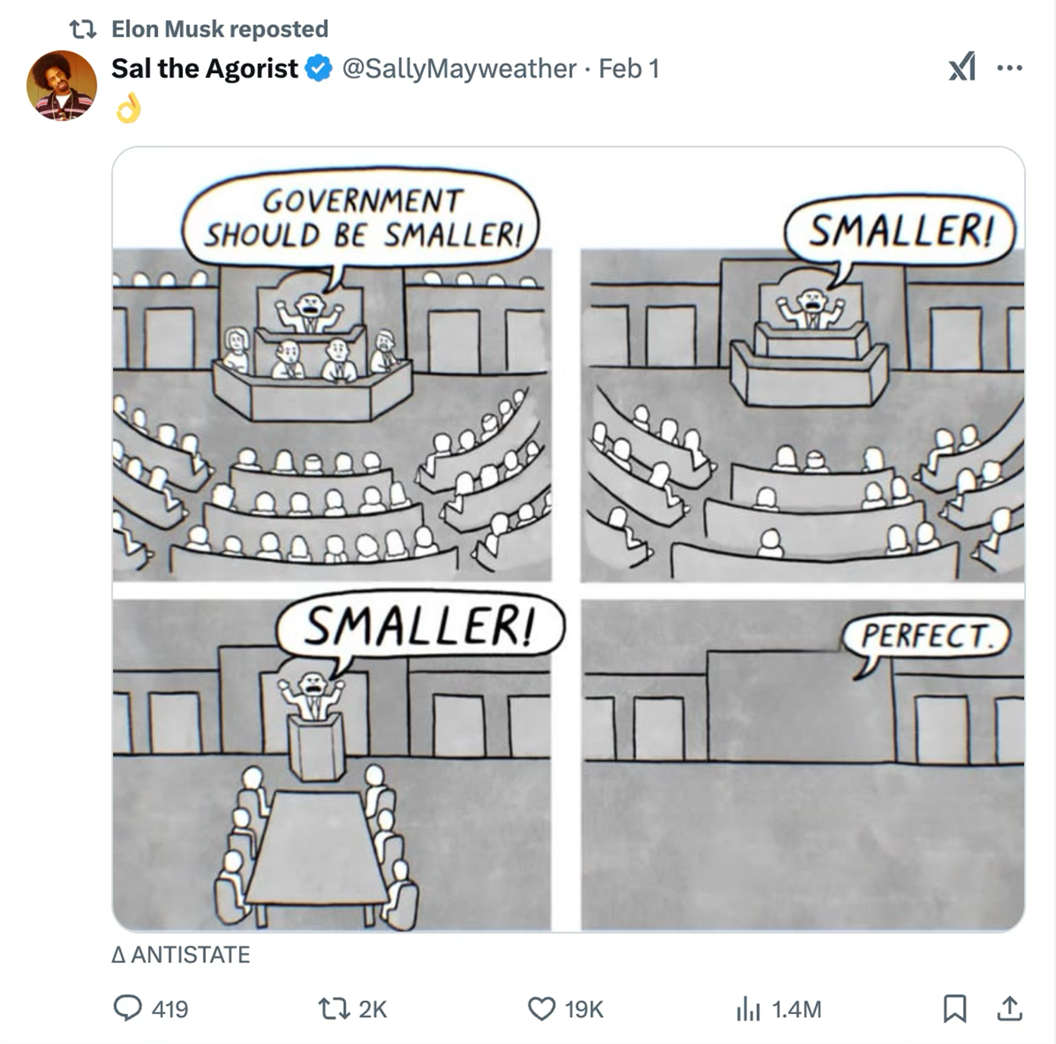Click the small repost arrows beside Elon Musk
The height and width of the screenshot is (1044, 1056).
(x=83, y=29)
